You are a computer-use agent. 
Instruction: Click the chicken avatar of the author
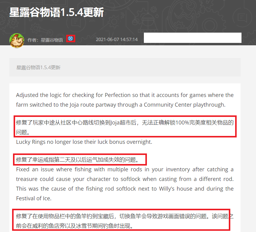click(x=17, y=40)
